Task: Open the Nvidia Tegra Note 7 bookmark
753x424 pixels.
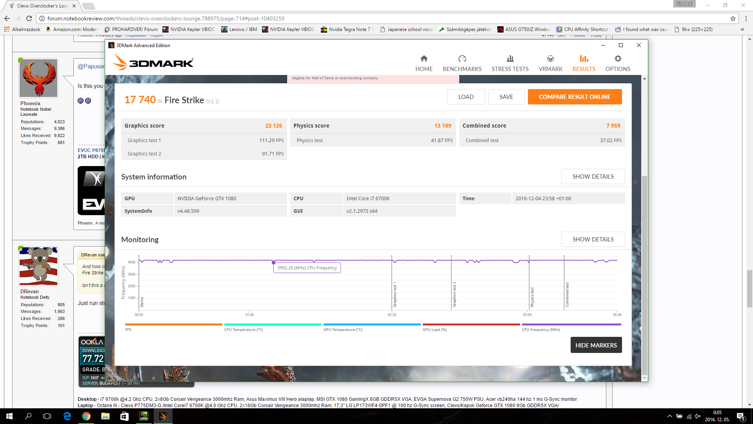Action: [347, 29]
